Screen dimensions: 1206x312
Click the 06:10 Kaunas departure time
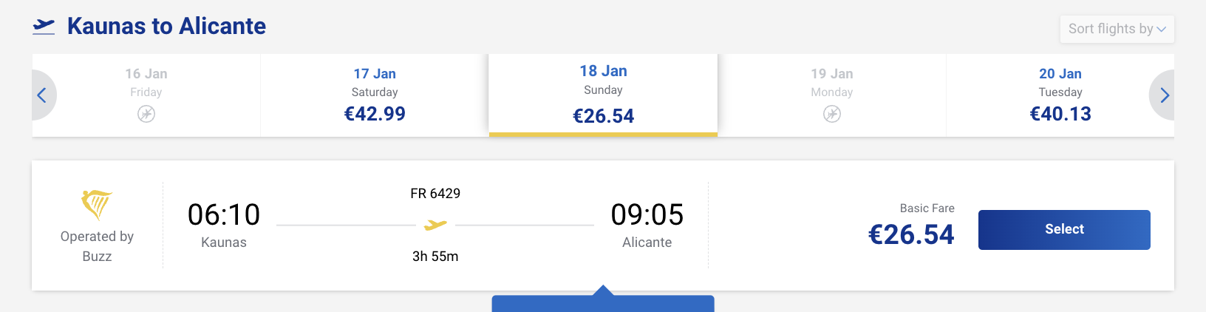(x=224, y=215)
